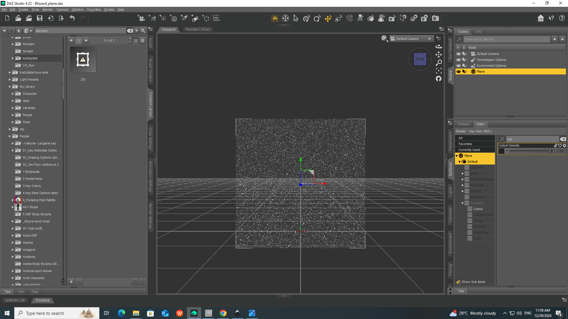The image size is (568, 319).
Task: Activate the Translate tool
Action: [328, 18]
